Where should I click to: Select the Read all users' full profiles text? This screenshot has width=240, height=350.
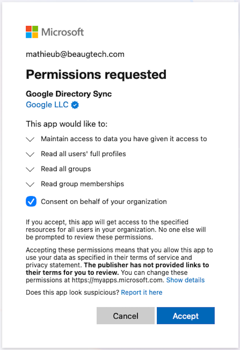coord(83,154)
